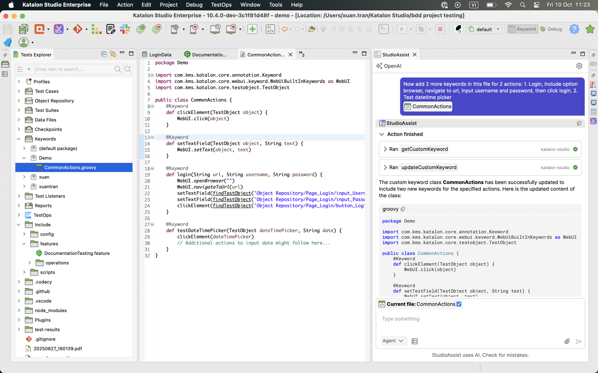Open the TestOps menu
Screen dimensions: 598x373
pos(221,5)
